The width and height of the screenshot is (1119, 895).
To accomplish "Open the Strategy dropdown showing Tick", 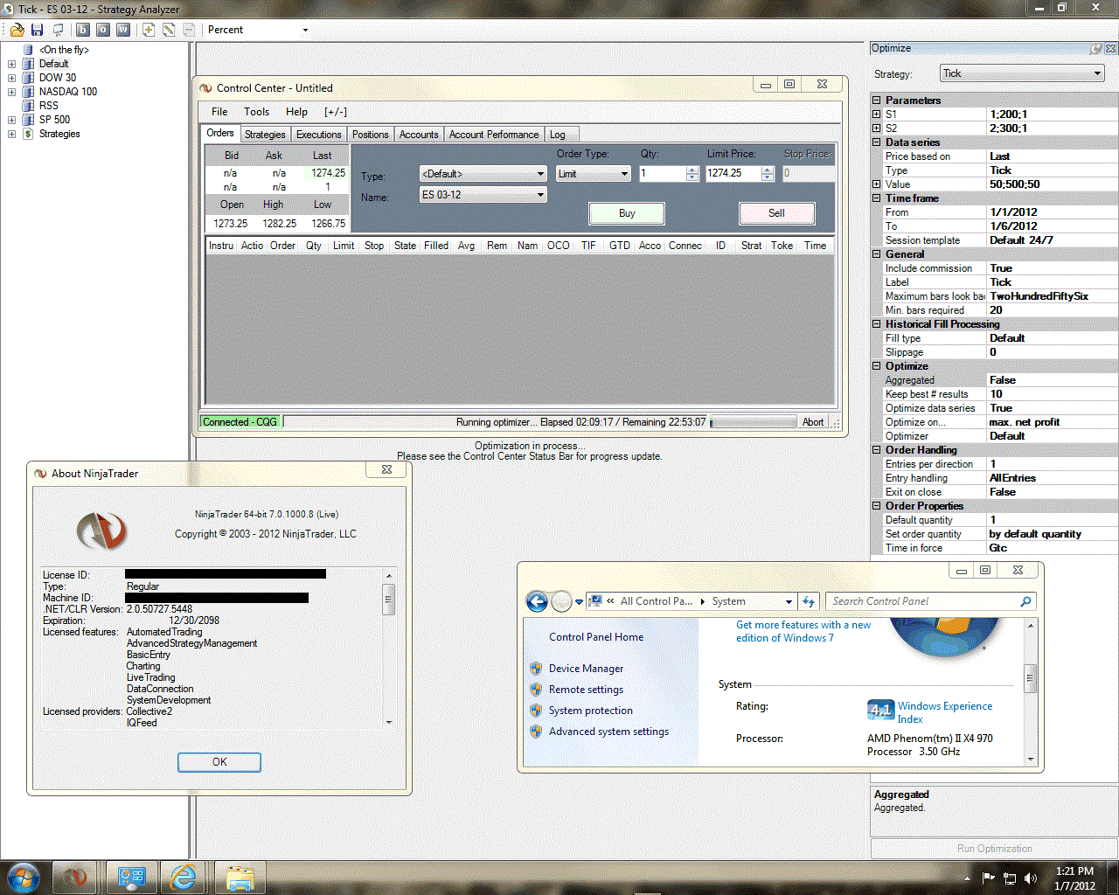I will click(x=1023, y=73).
